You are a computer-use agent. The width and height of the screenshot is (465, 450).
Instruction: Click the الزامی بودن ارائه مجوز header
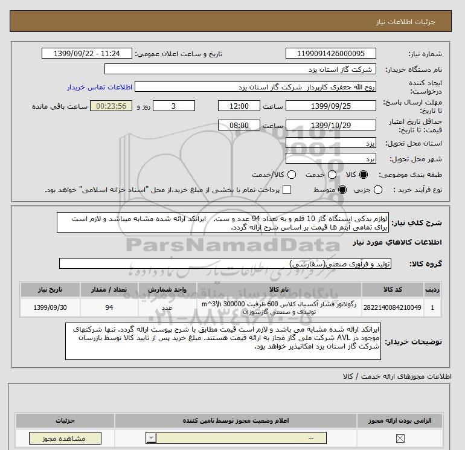pyautogui.click(x=400, y=420)
